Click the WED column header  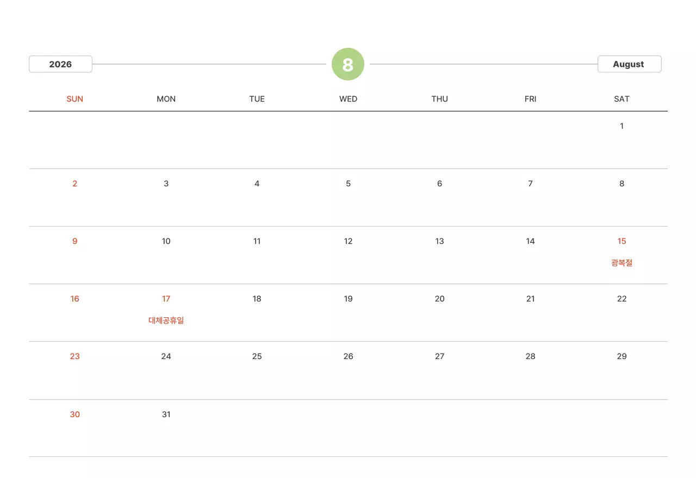pos(348,99)
